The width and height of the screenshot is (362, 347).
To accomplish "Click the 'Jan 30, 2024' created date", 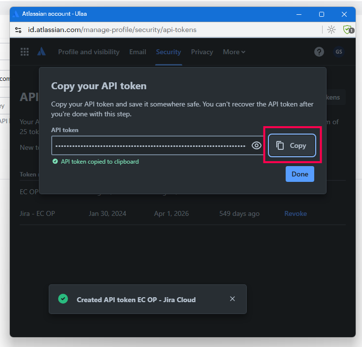I will click(x=107, y=213).
